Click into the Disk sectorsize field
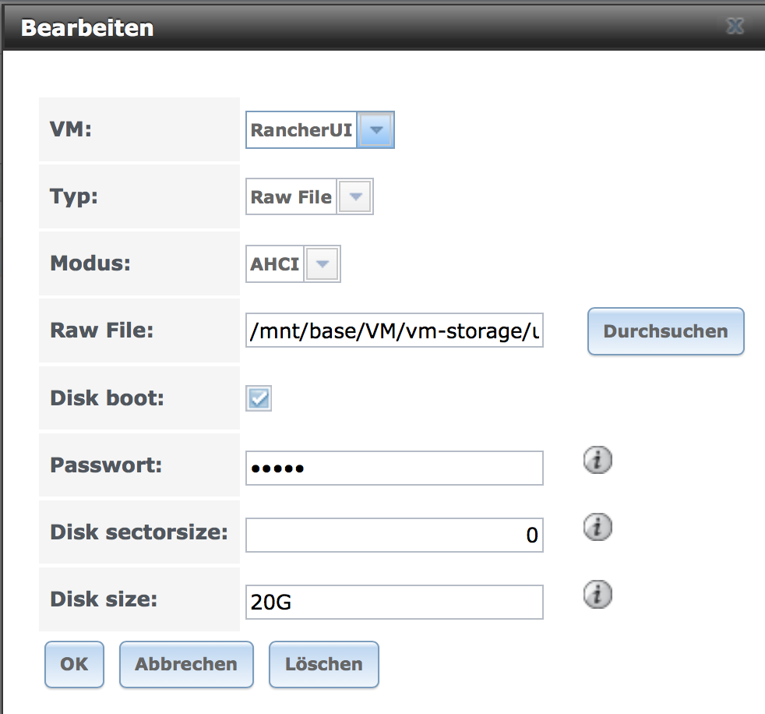 (x=394, y=535)
